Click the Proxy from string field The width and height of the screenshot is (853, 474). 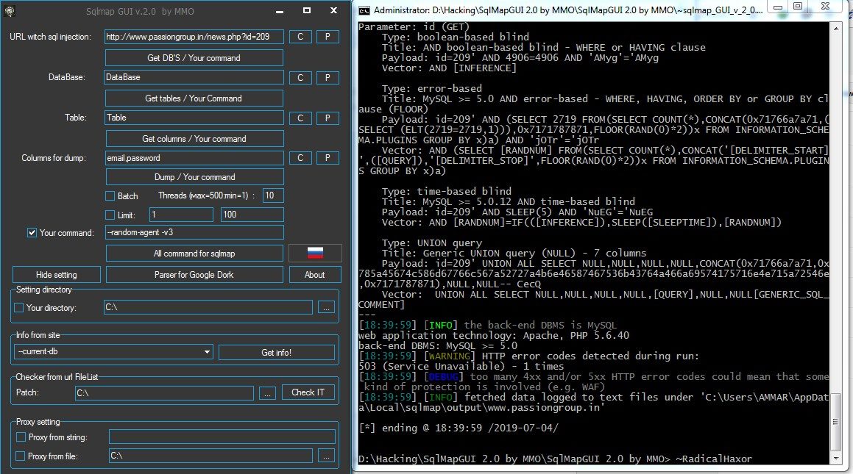[222, 437]
